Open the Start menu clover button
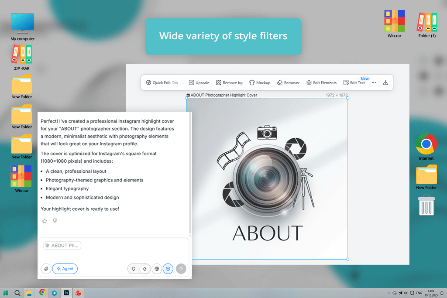This screenshot has height=298, width=447. pos(6,293)
